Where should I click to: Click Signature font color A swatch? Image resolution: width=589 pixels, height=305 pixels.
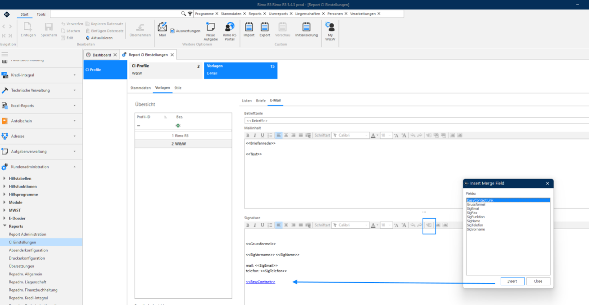click(x=373, y=225)
